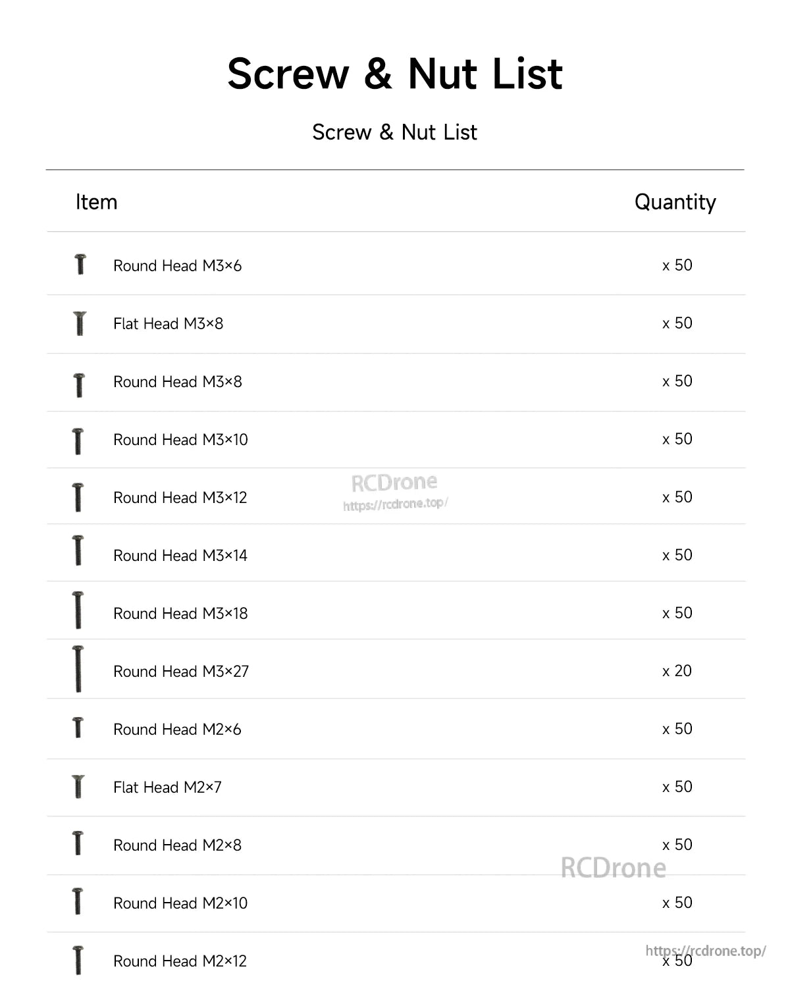Click the "Round Head M3×12" label
The image size is (790, 981).
coord(180,498)
